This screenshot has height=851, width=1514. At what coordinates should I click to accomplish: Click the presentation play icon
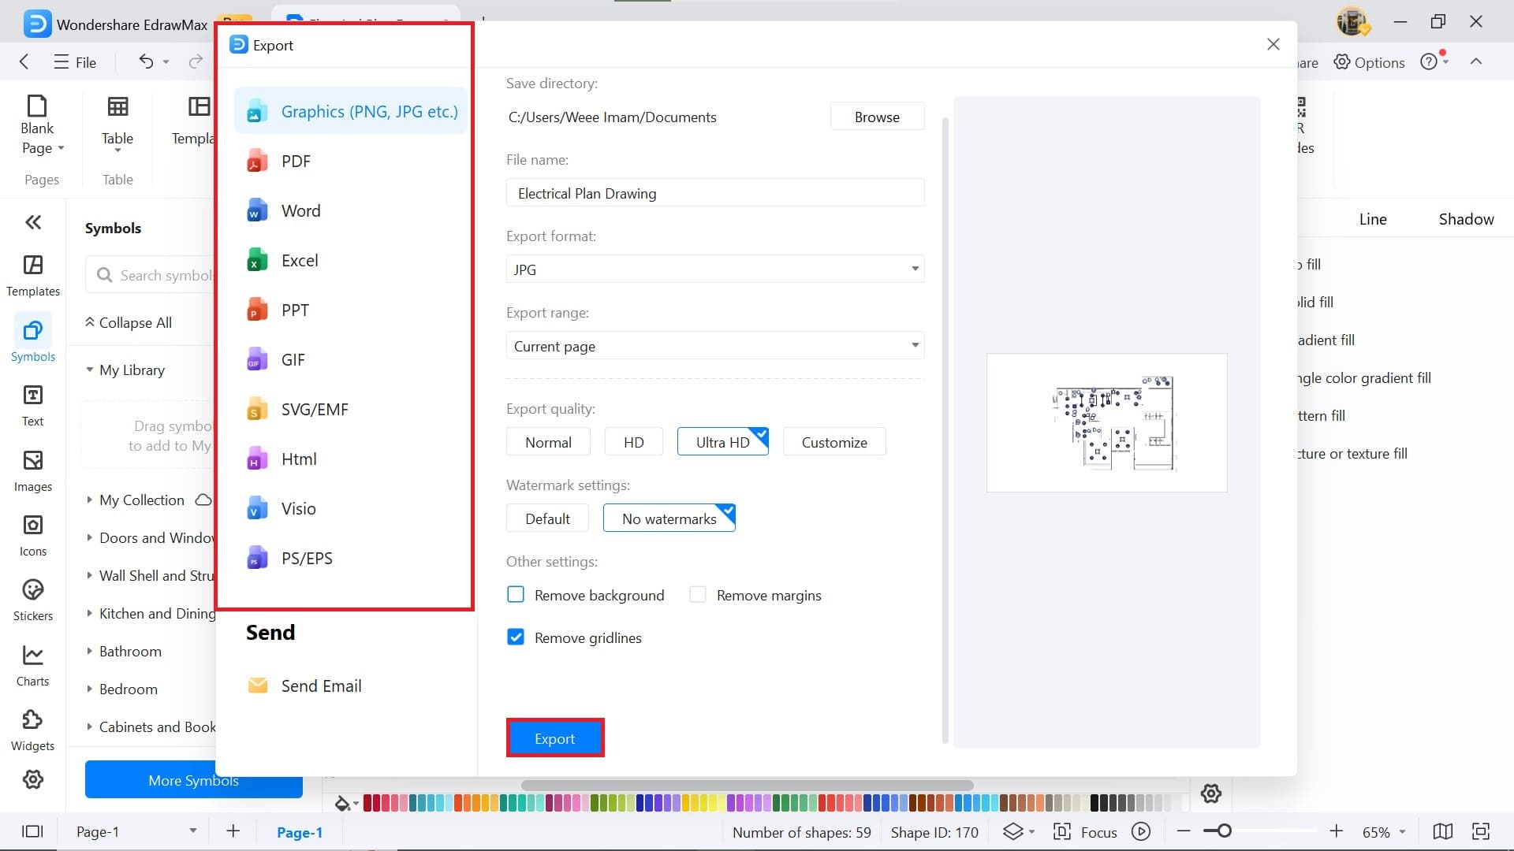point(1141,831)
